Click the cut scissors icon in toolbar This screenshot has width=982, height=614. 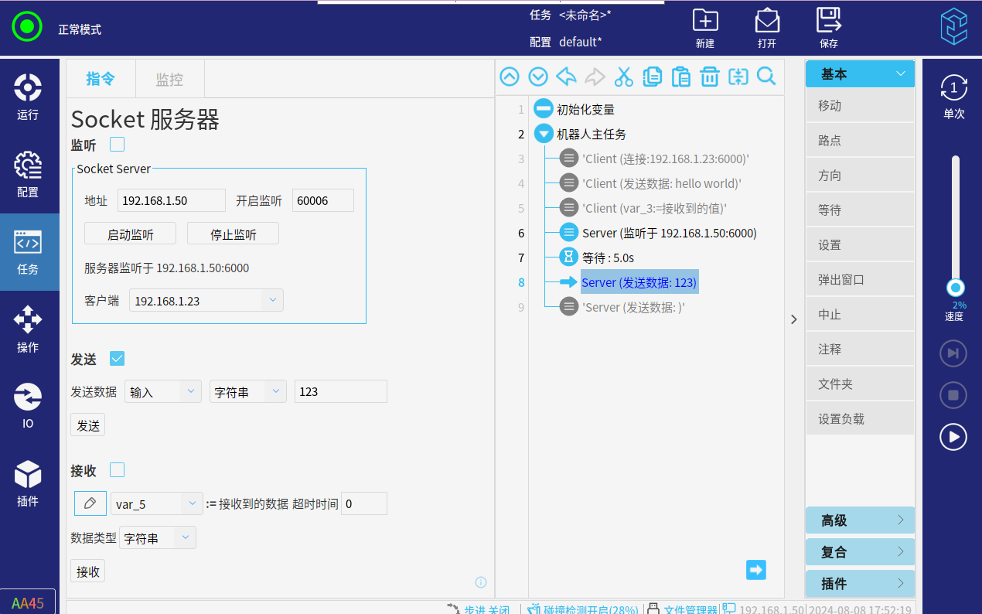coord(623,77)
